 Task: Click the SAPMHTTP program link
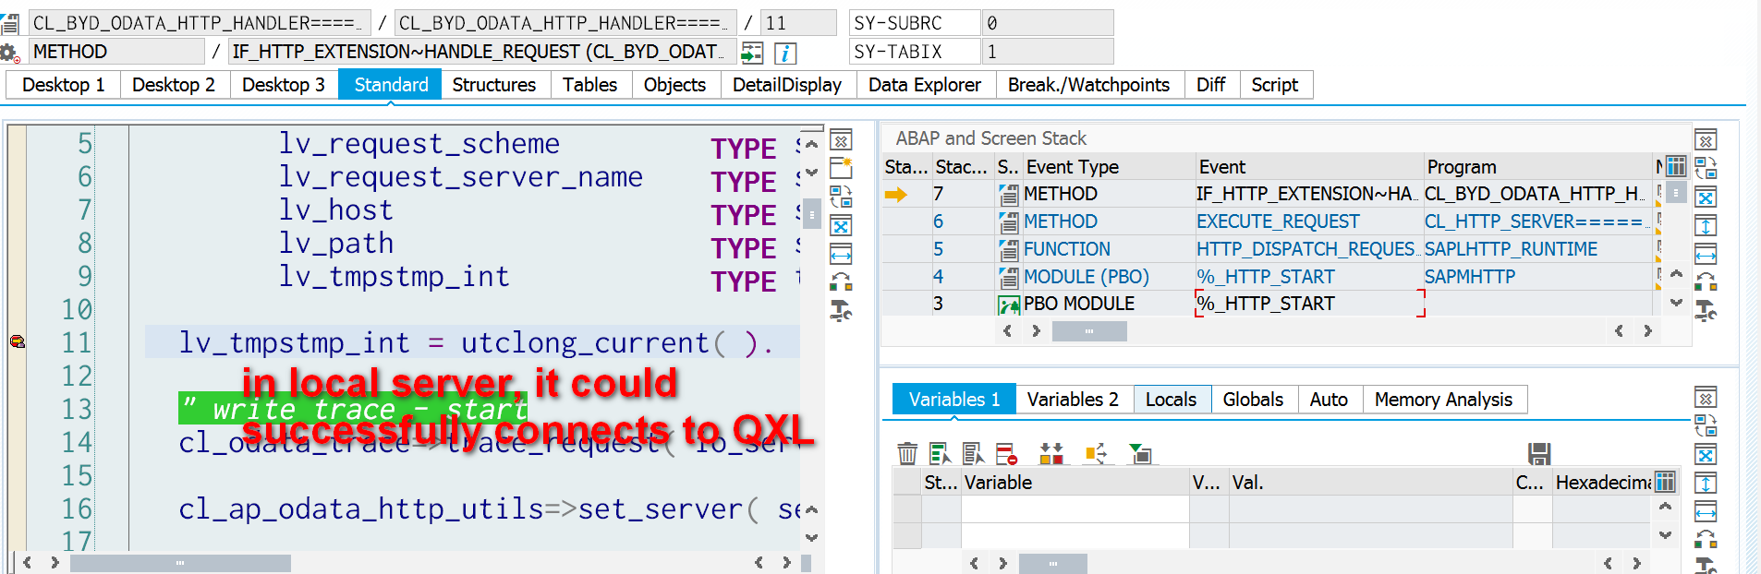click(x=1470, y=277)
